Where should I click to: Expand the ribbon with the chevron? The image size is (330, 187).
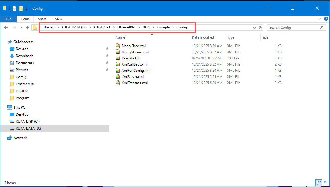(320, 19)
